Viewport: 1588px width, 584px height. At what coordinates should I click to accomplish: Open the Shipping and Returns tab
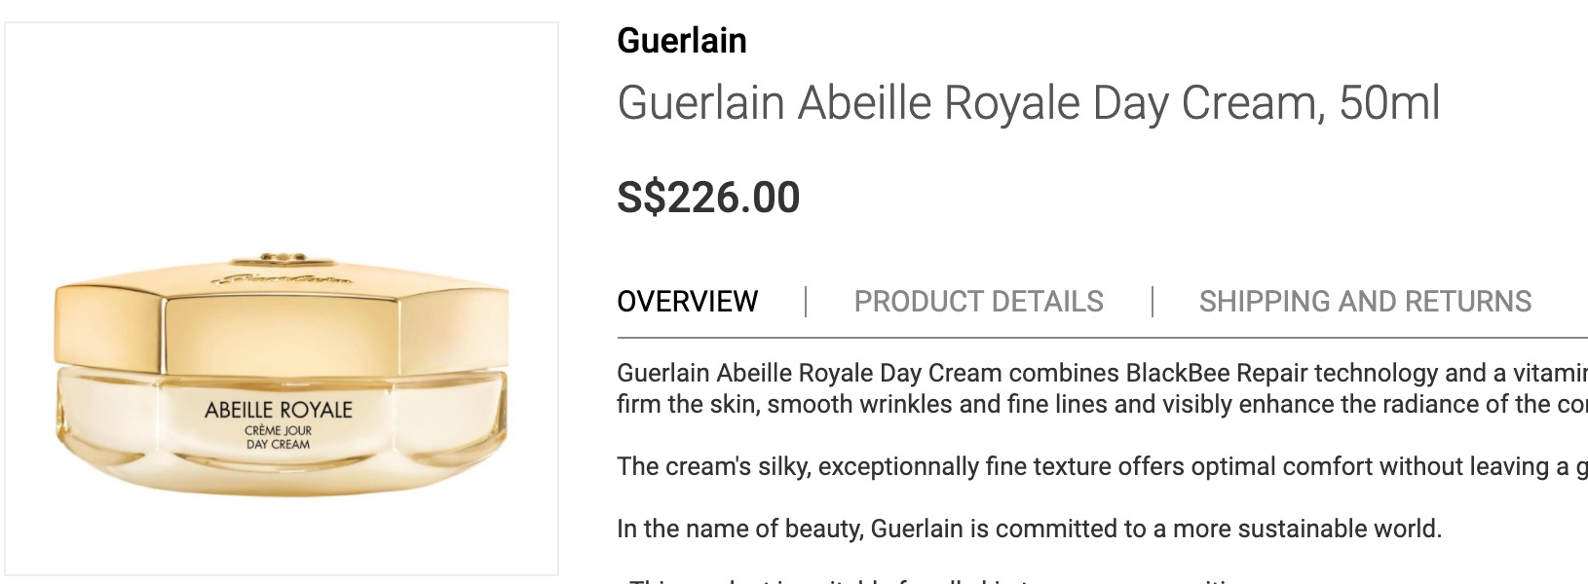[x=1364, y=302]
